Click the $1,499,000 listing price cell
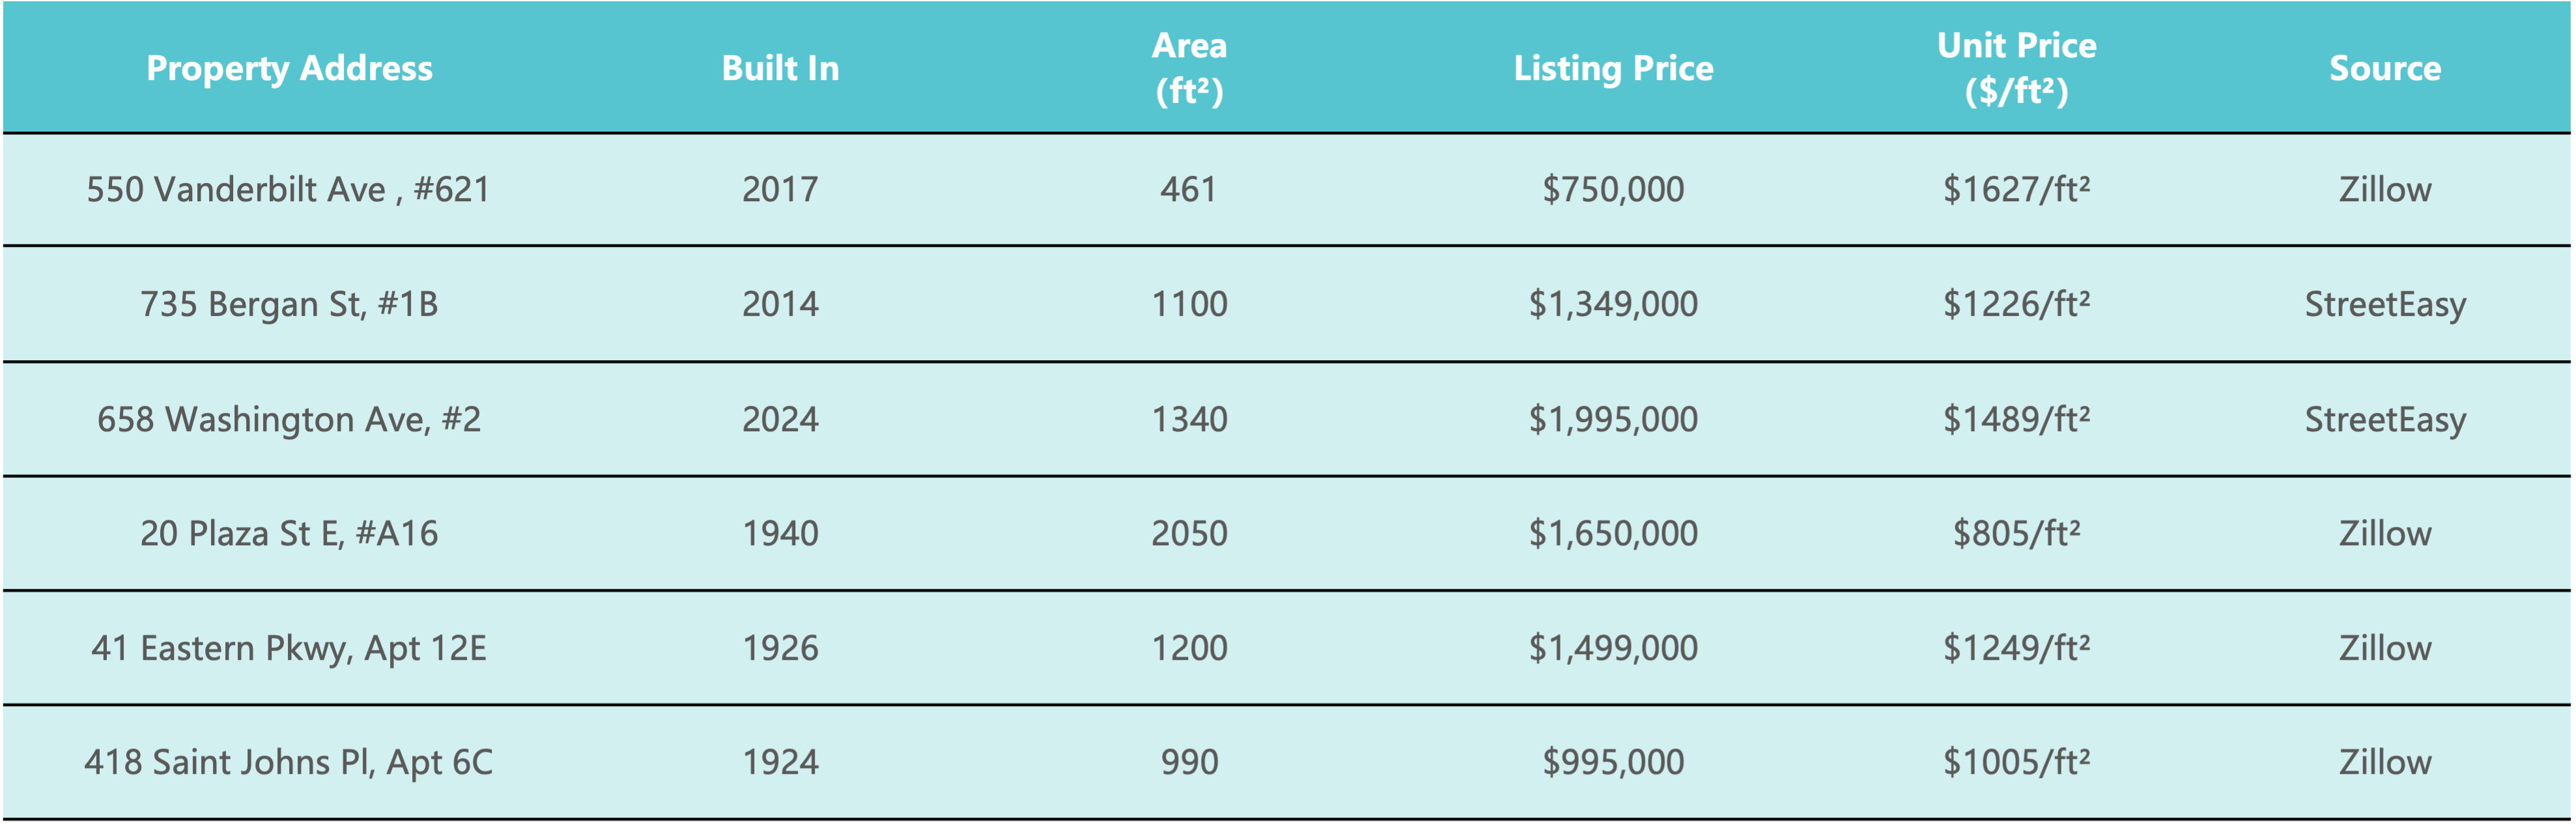The image size is (2576, 824). pyautogui.click(x=1613, y=648)
